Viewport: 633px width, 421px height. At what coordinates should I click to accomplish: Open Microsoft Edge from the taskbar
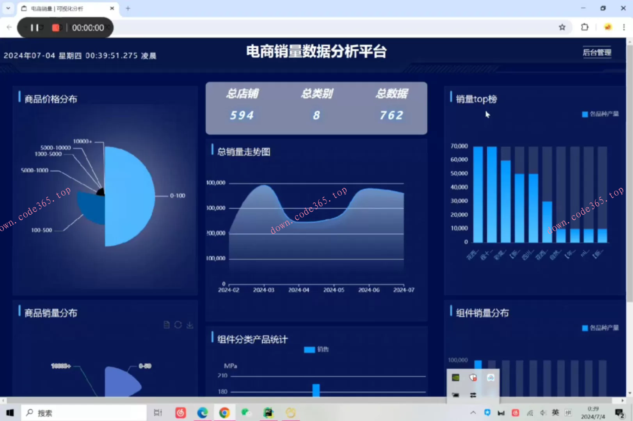click(202, 412)
